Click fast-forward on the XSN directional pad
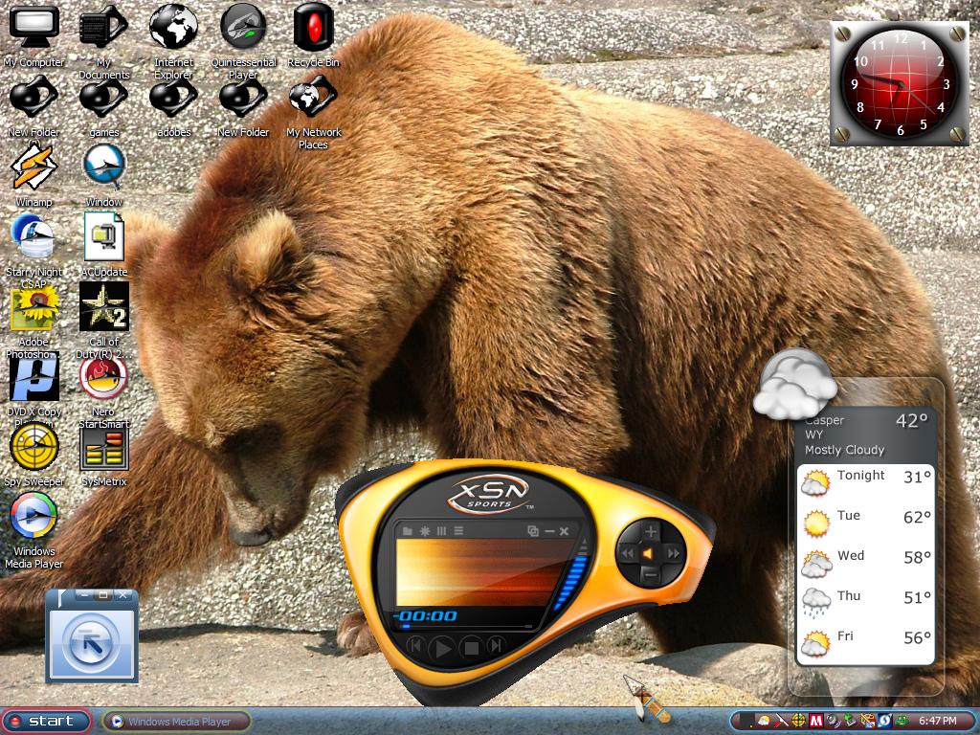Screen dimensions: 980x735 coord(674,553)
